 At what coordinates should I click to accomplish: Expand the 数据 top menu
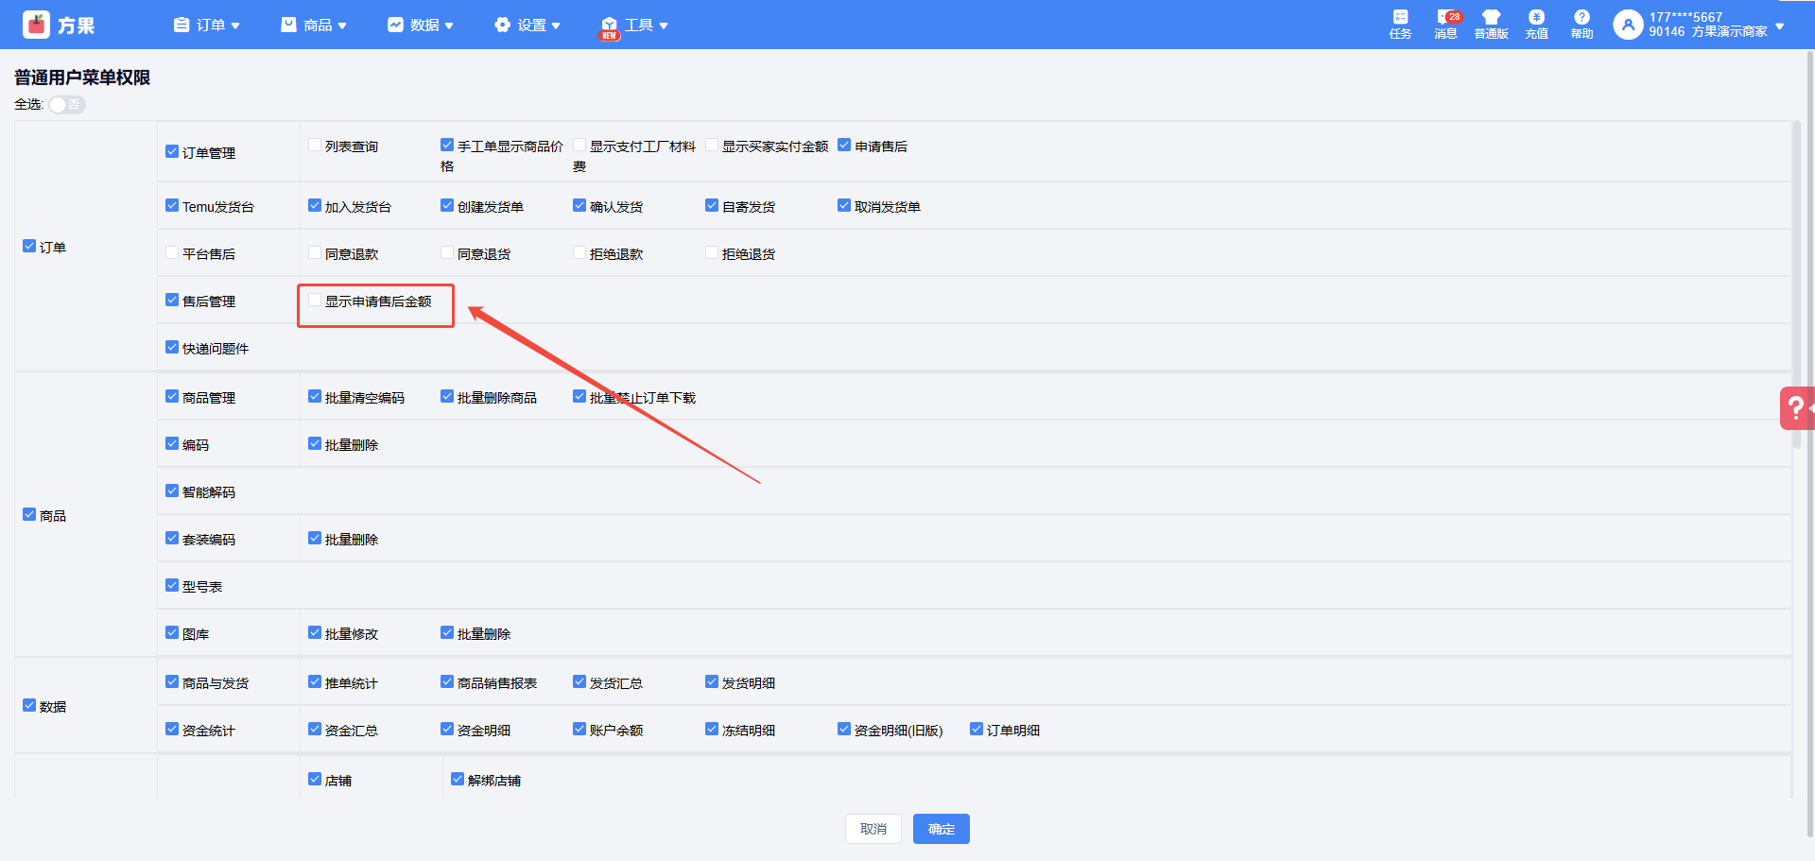pos(421,25)
